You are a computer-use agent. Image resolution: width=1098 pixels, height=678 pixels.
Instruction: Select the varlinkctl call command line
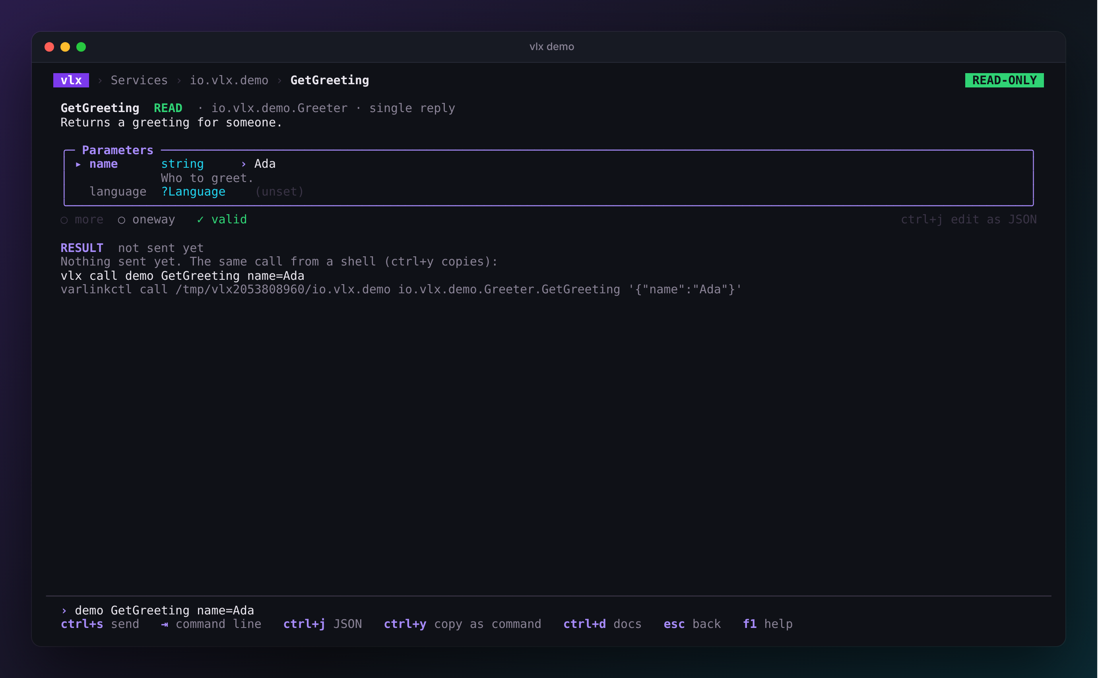(x=402, y=289)
